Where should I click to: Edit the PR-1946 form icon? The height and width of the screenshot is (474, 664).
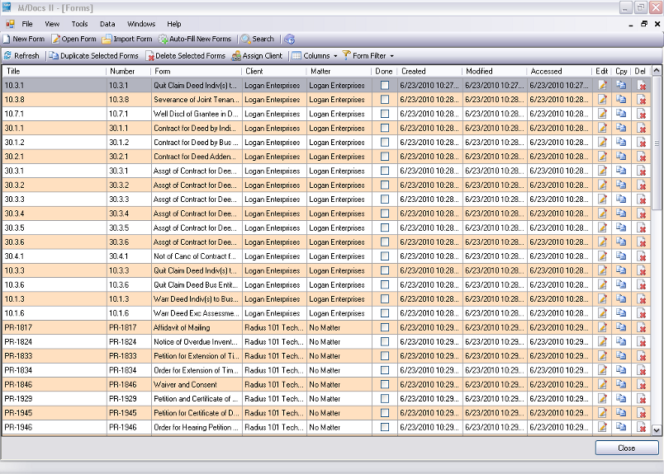coord(602,427)
